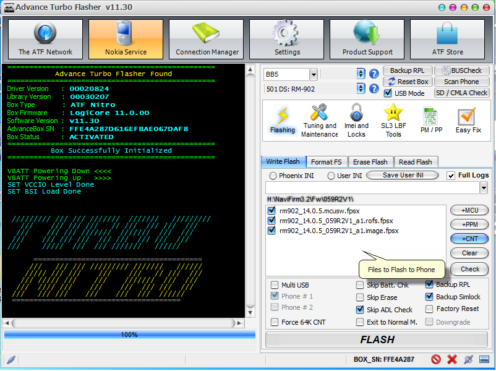Click the orange title bar circle button
Screen dimensions: 496x371
click(464, 7)
